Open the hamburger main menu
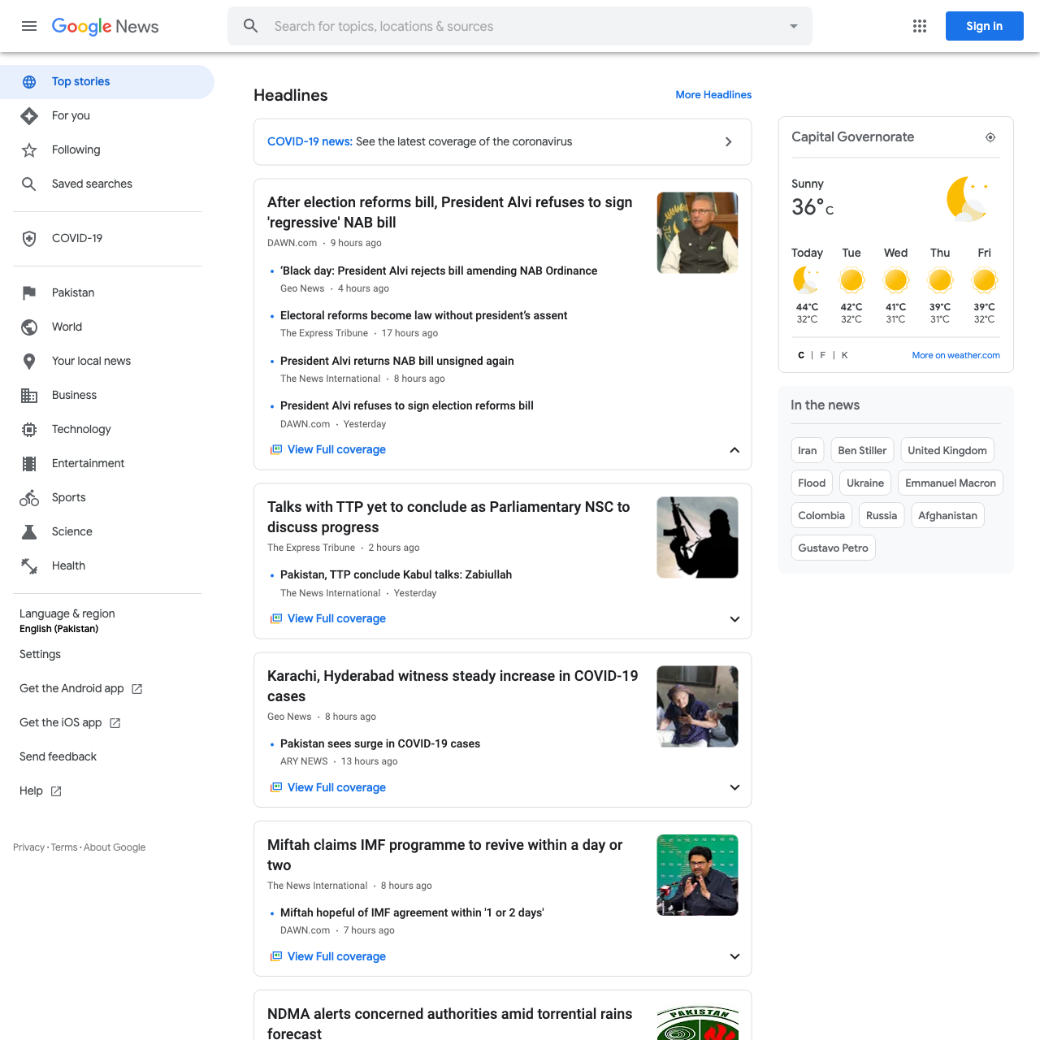The width and height of the screenshot is (1040, 1040). pyautogui.click(x=29, y=26)
